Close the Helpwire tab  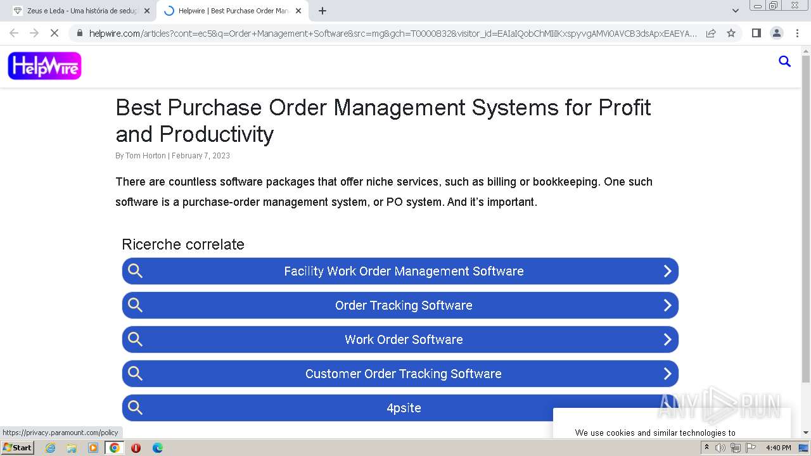pyautogui.click(x=298, y=11)
